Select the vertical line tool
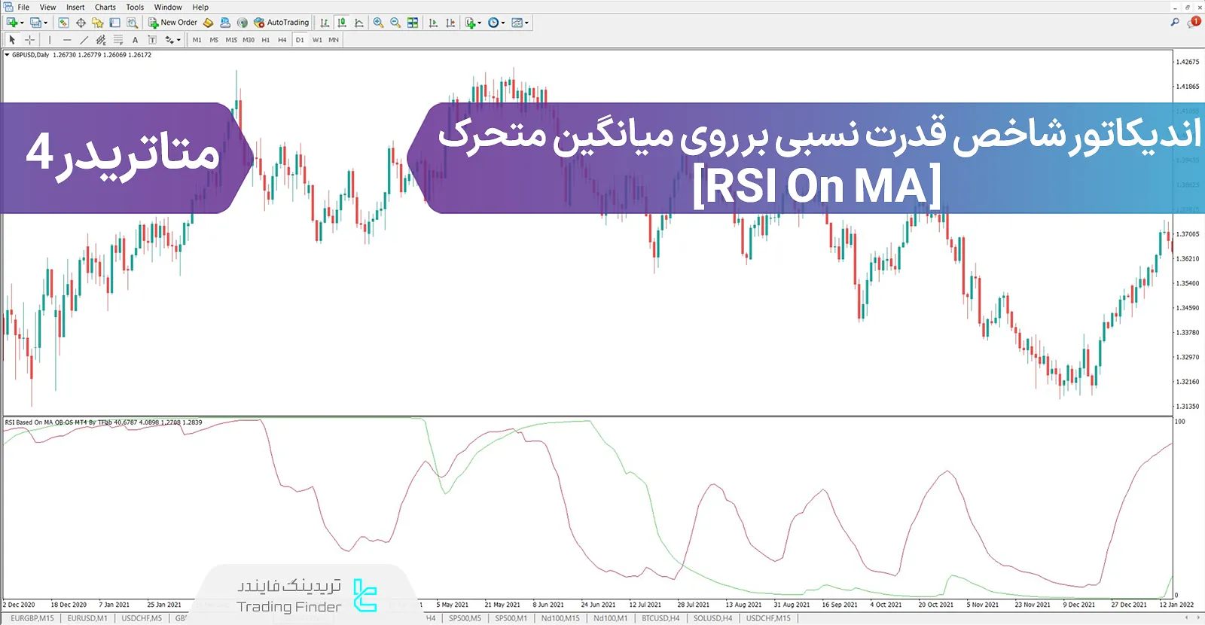Screen dimensions: 1205x625 [x=50, y=40]
